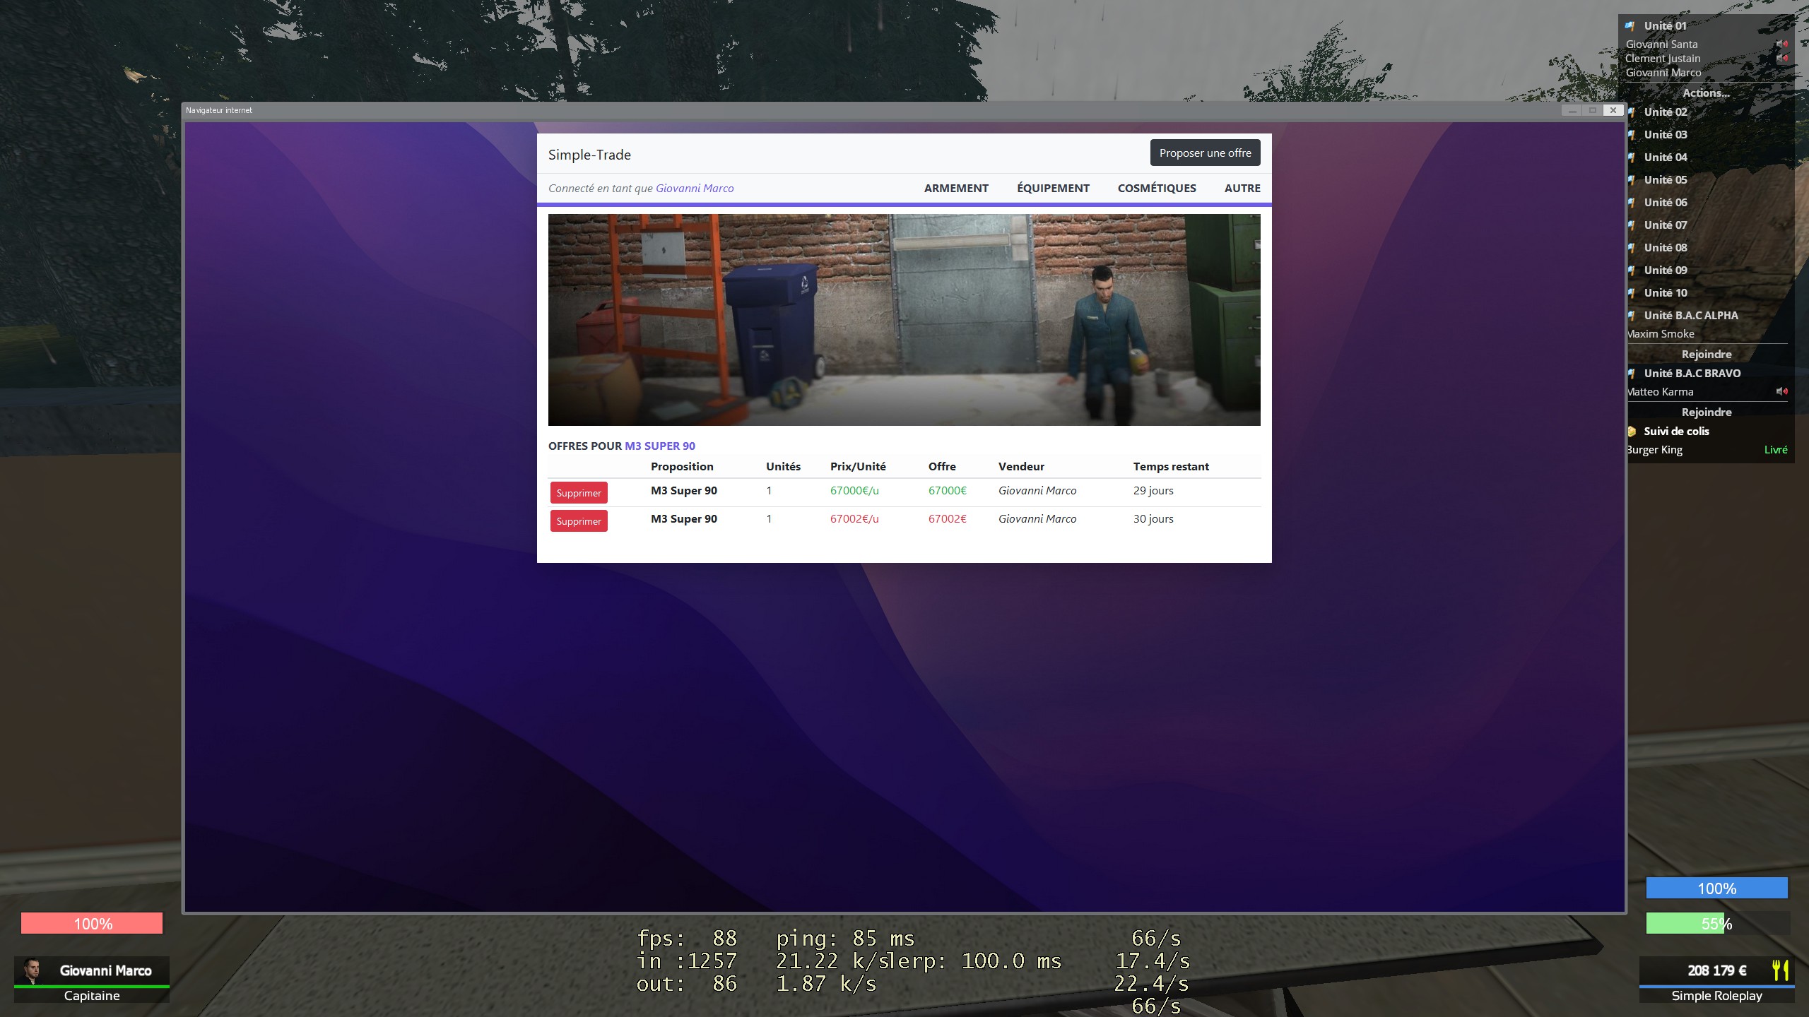Click the Suivi de colis heading

click(1676, 431)
